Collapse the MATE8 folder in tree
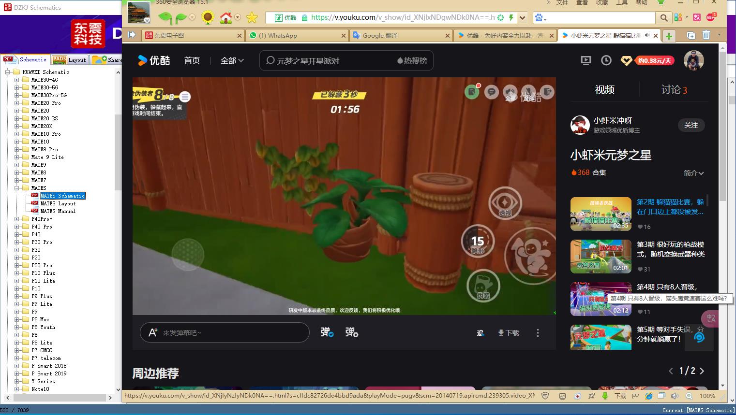The height and width of the screenshot is (415, 736). click(16, 188)
